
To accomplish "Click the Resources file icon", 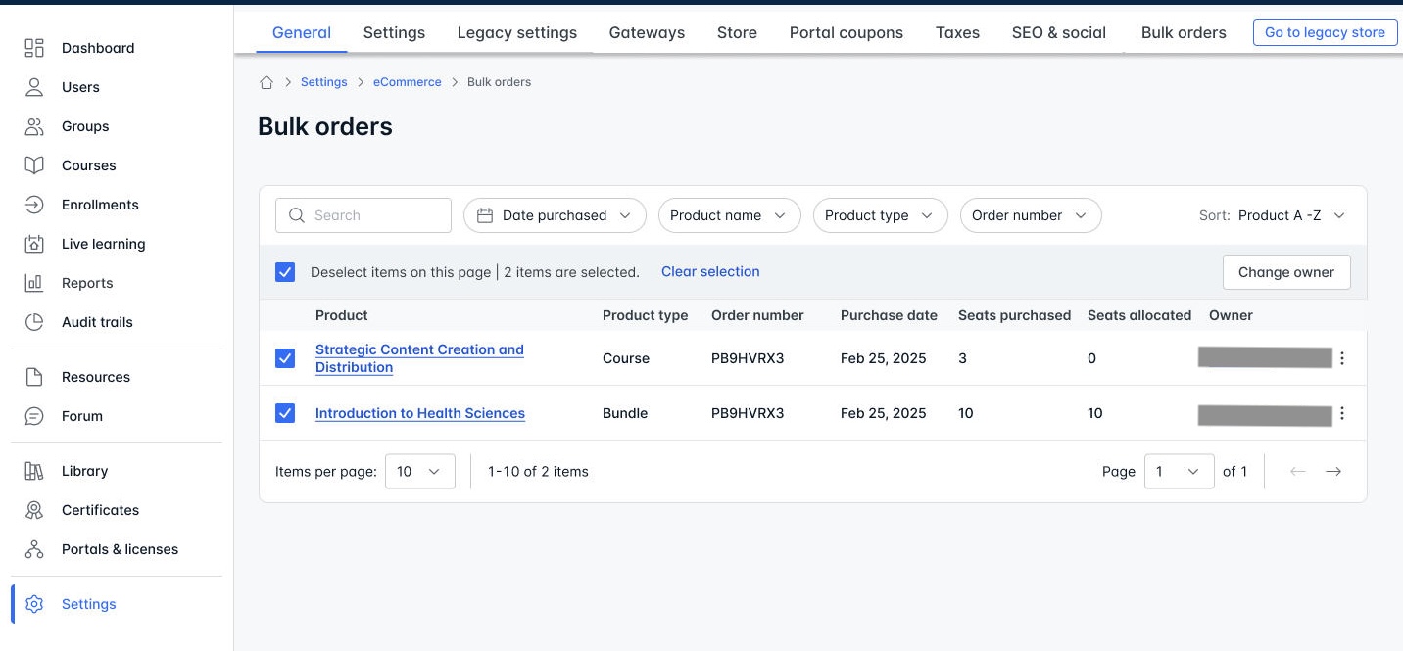I will click(x=34, y=377).
